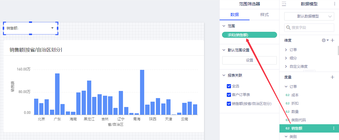This screenshot has height=140, width=339.
Task: Uncheck 销售额(按省/自治区划分) checkbox
Action: coord(229,104)
